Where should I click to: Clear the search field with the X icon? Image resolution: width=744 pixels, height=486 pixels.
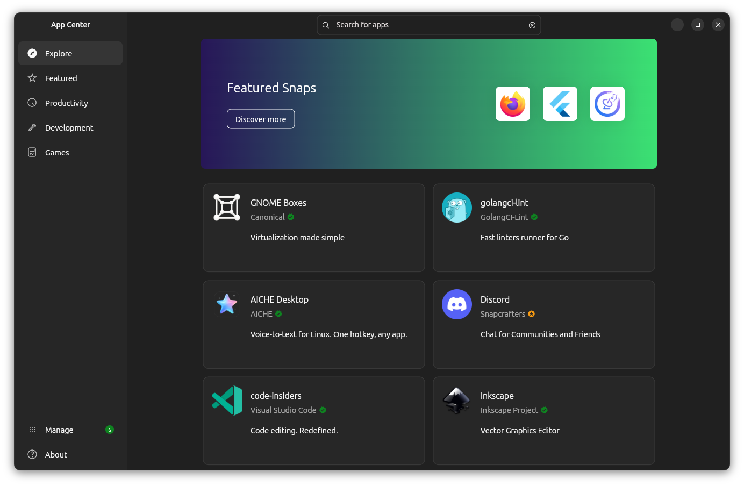coord(532,25)
